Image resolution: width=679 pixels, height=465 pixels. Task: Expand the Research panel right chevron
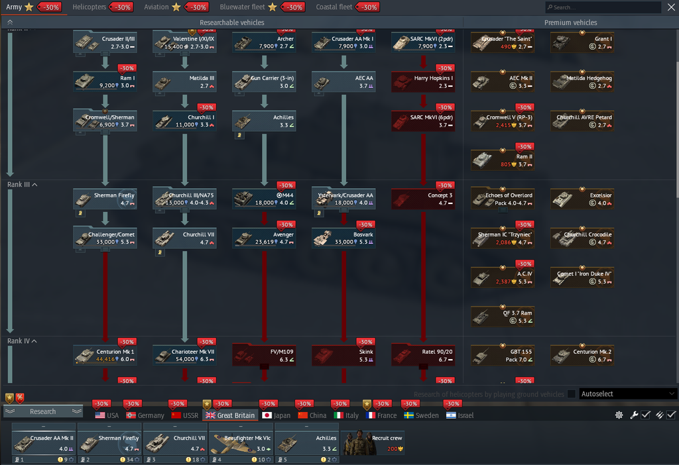click(x=77, y=411)
